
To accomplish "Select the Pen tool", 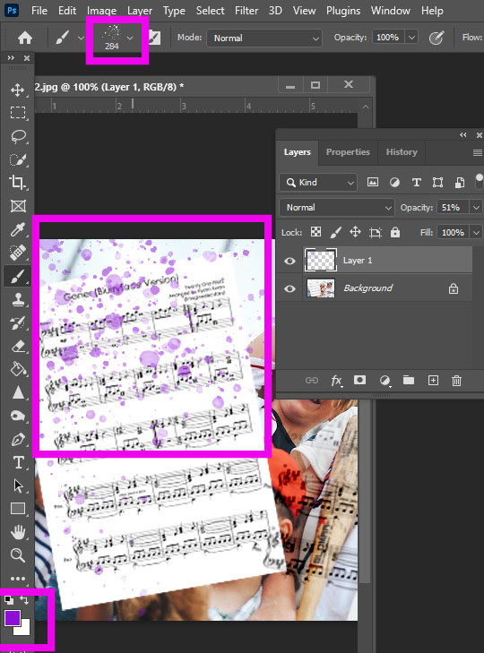I will pos(18,439).
